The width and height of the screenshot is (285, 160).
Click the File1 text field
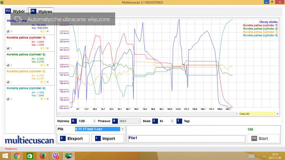click(x=187, y=139)
